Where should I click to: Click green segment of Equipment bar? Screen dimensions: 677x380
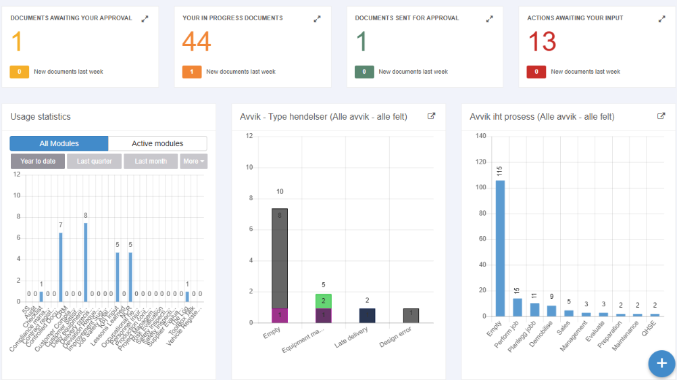click(324, 302)
